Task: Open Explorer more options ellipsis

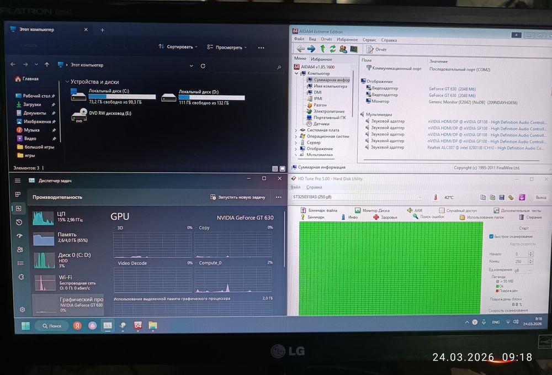Action: [261, 47]
